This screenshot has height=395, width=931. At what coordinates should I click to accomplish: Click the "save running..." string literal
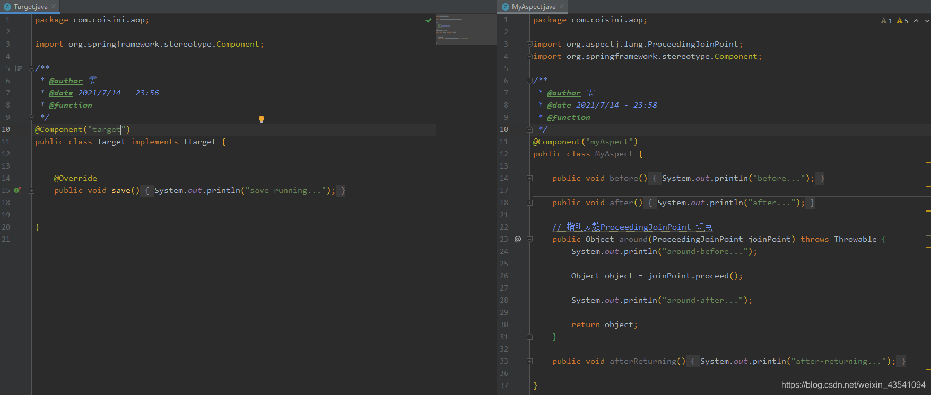coord(285,190)
